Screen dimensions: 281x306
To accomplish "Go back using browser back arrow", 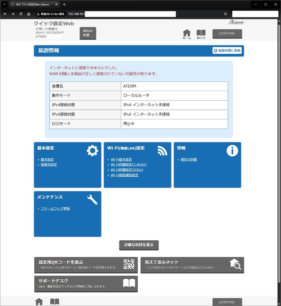I will point(5,14).
